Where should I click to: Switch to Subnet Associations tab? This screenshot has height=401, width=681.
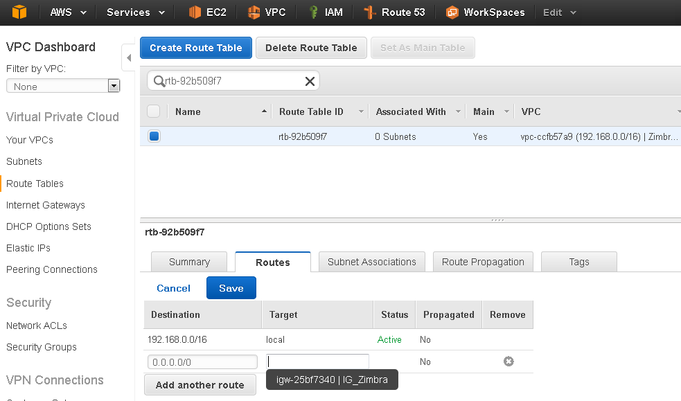(x=372, y=262)
